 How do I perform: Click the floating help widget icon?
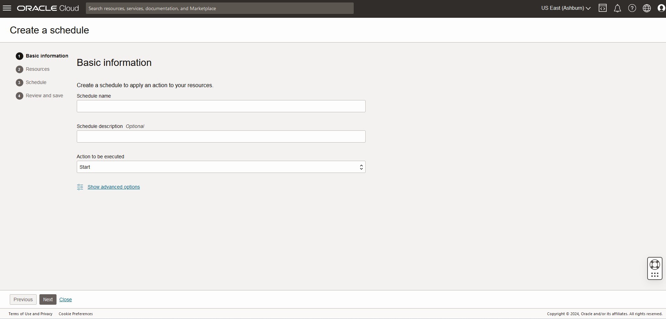(655, 268)
